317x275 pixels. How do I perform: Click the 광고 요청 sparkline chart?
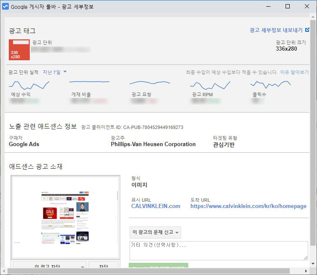coord(150,82)
